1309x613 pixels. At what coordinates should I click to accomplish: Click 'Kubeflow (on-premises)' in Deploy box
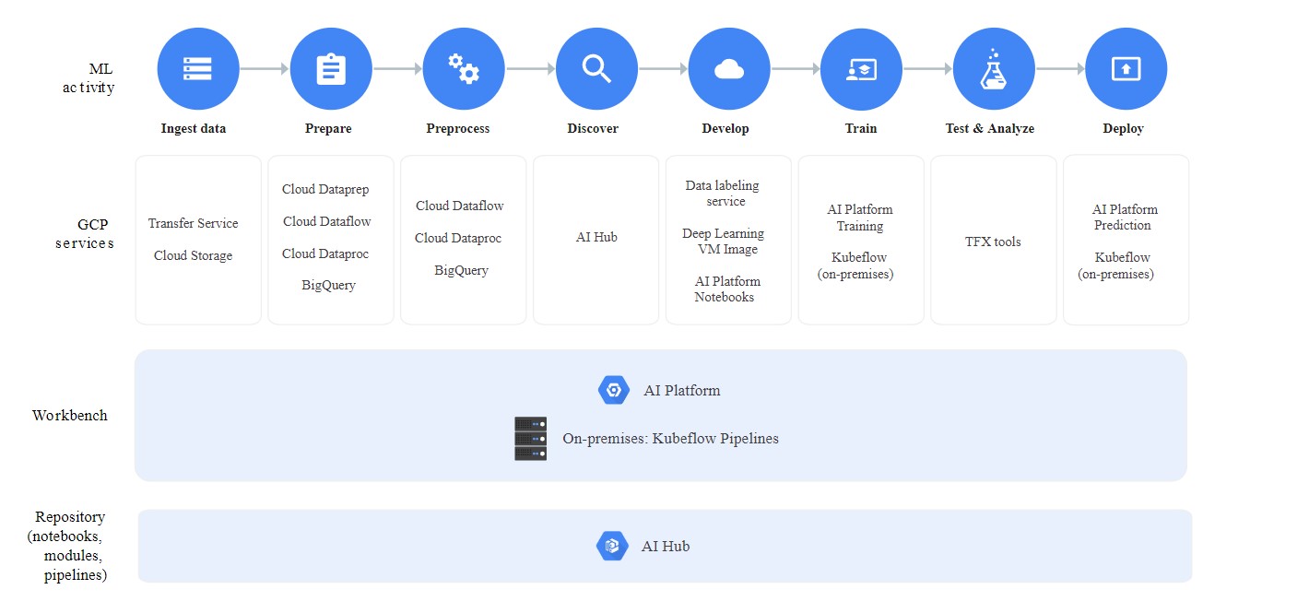(x=1116, y=265)
